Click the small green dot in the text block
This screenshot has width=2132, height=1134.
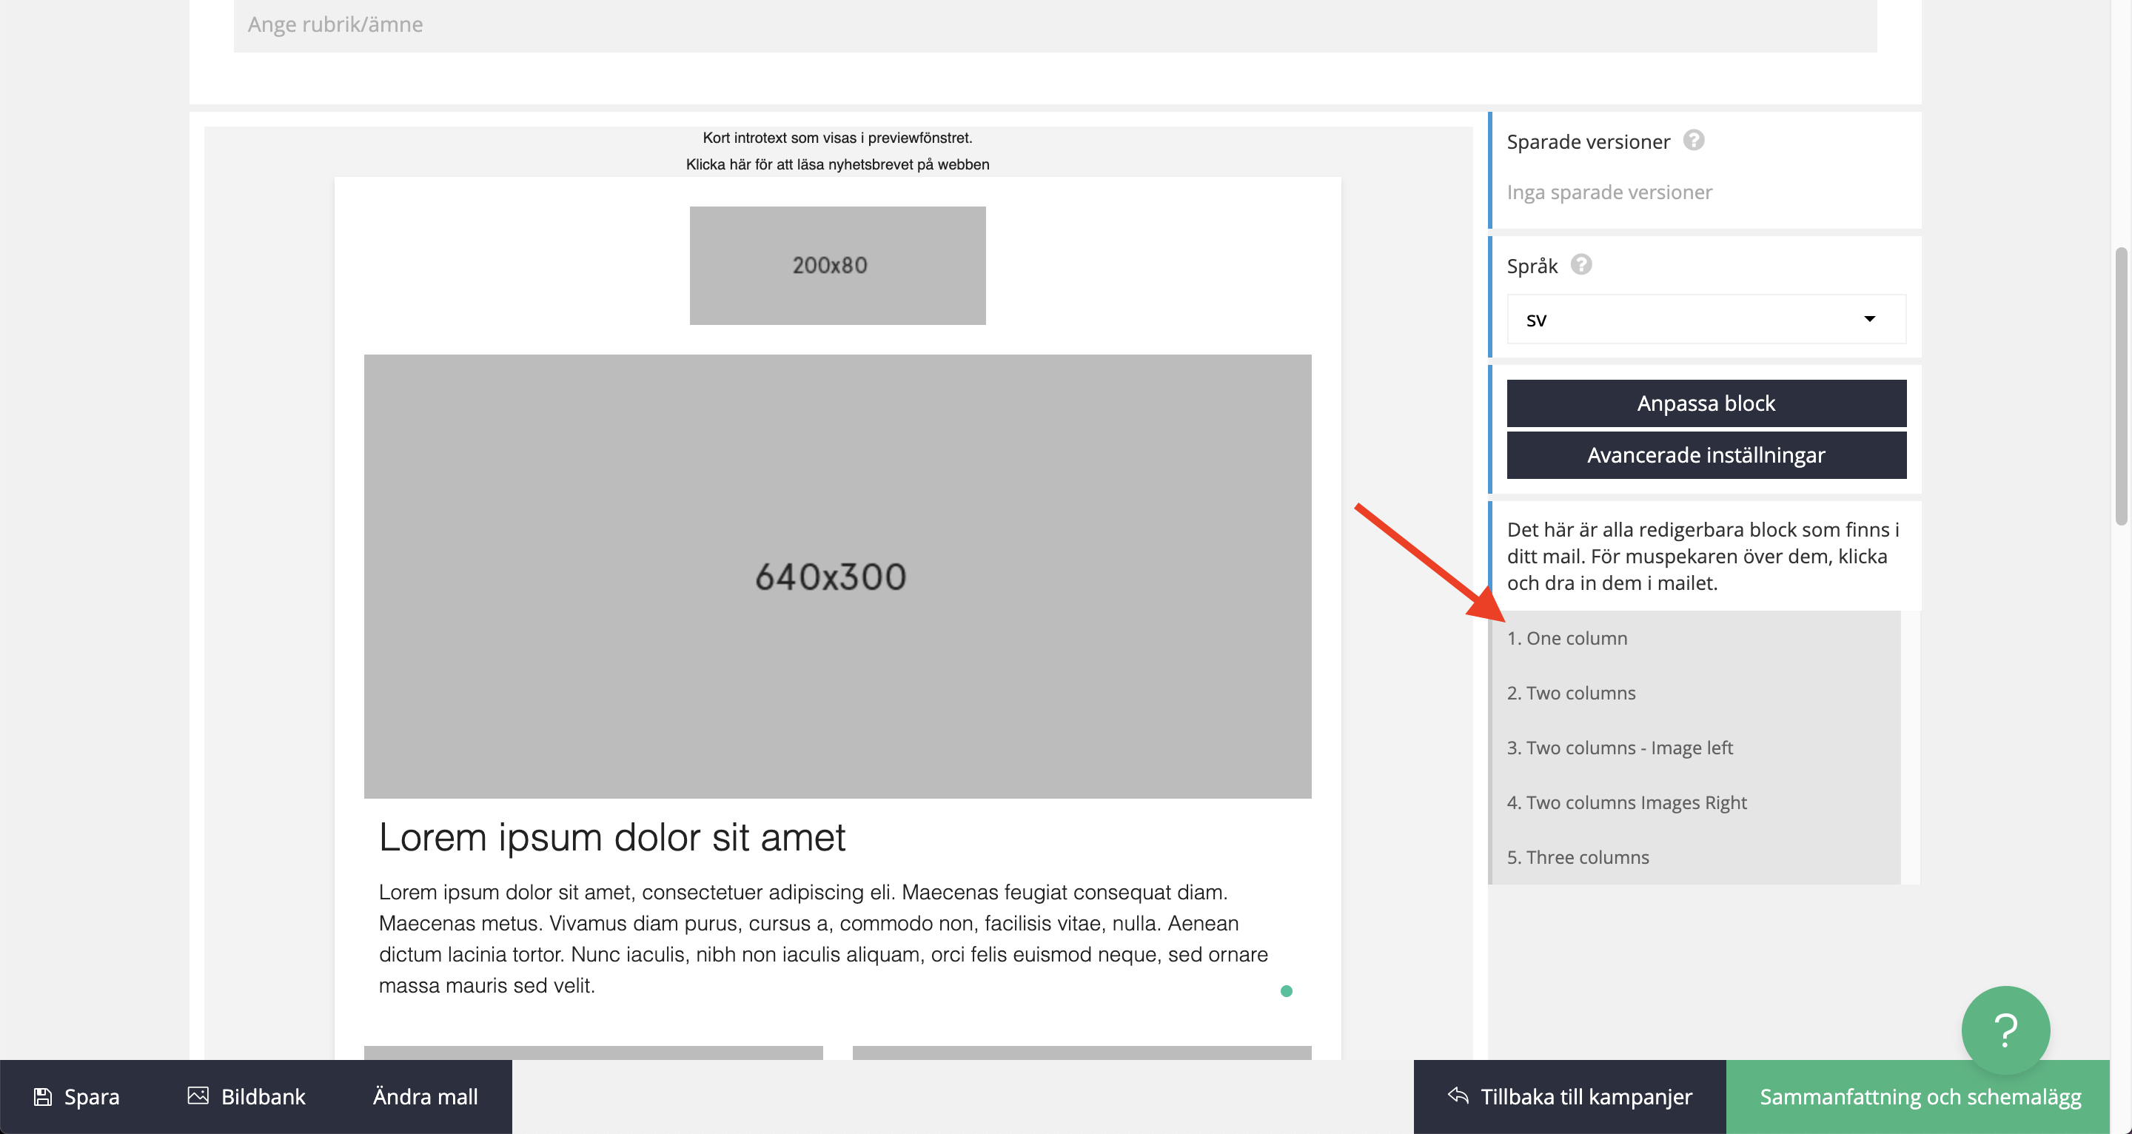point(1286,991)
